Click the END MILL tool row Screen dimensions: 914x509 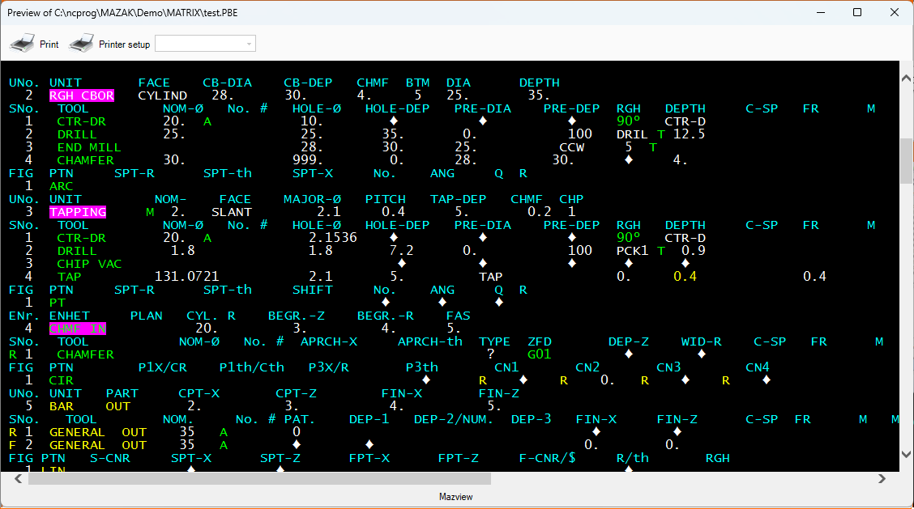pyautogui.click(x=88, y=147)
